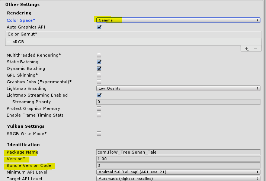Remove color gamut with minus icon

tap(256, 49)
